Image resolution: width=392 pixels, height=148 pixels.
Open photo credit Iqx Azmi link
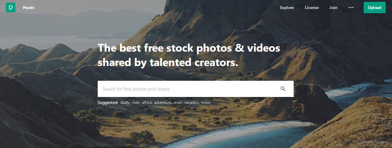pyautogui.click(x=381, y=142)
